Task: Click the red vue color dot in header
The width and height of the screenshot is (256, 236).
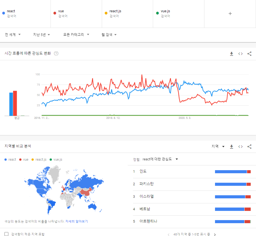Action: [x=55, y=13]
